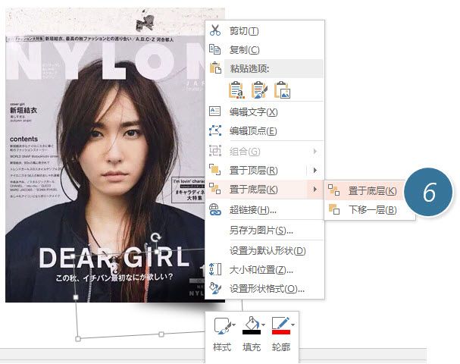
Task: Click the shape Style icon in mini toolbar
Action: click(223, 326)
